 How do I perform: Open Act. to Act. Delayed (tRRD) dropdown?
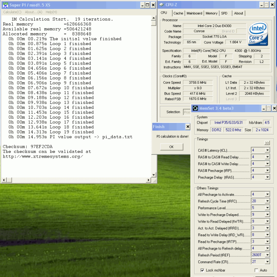click(267, 228)
